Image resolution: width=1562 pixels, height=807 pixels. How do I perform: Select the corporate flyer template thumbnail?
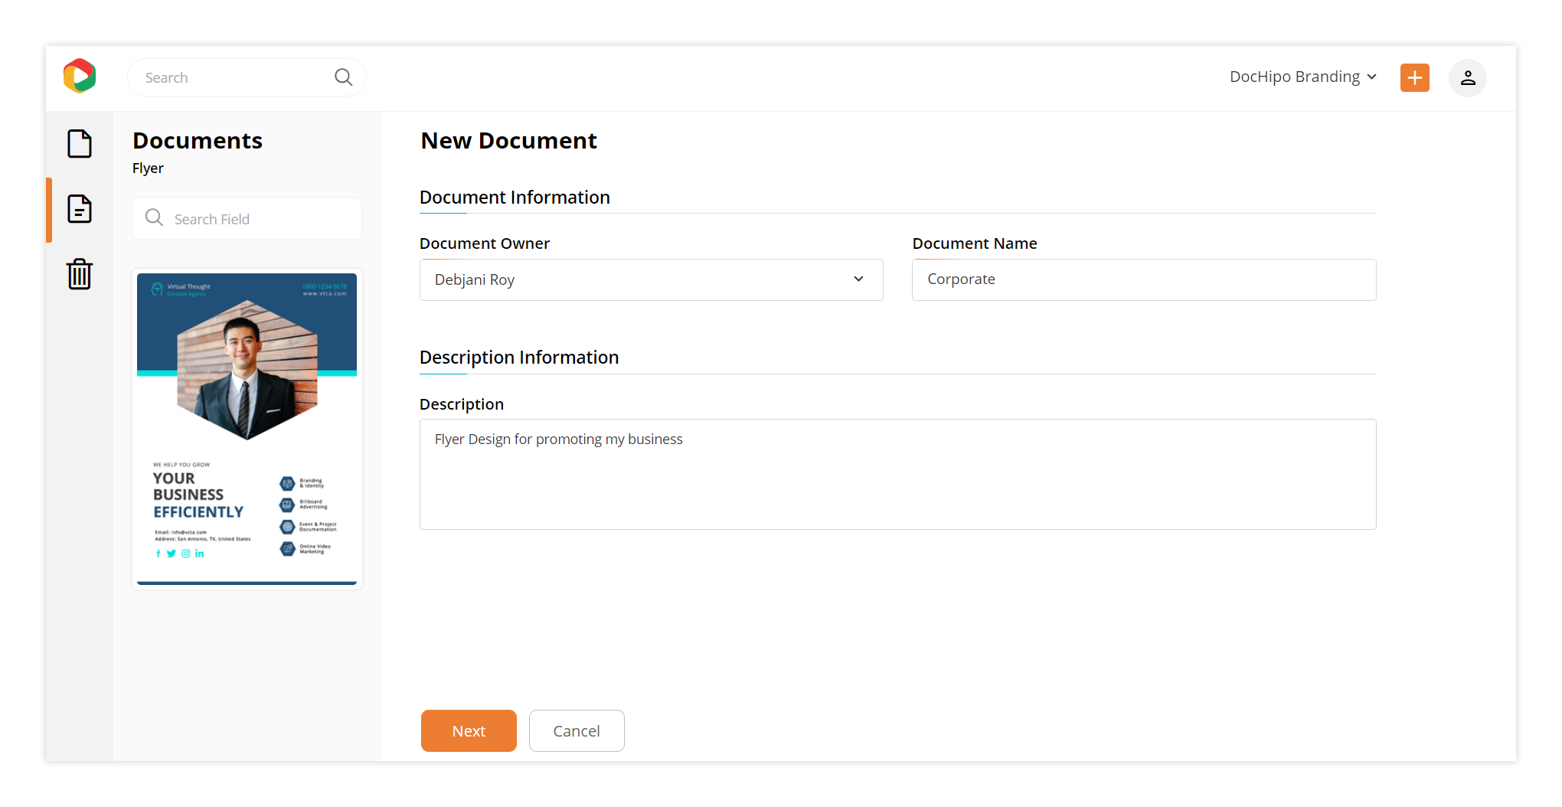247,429
